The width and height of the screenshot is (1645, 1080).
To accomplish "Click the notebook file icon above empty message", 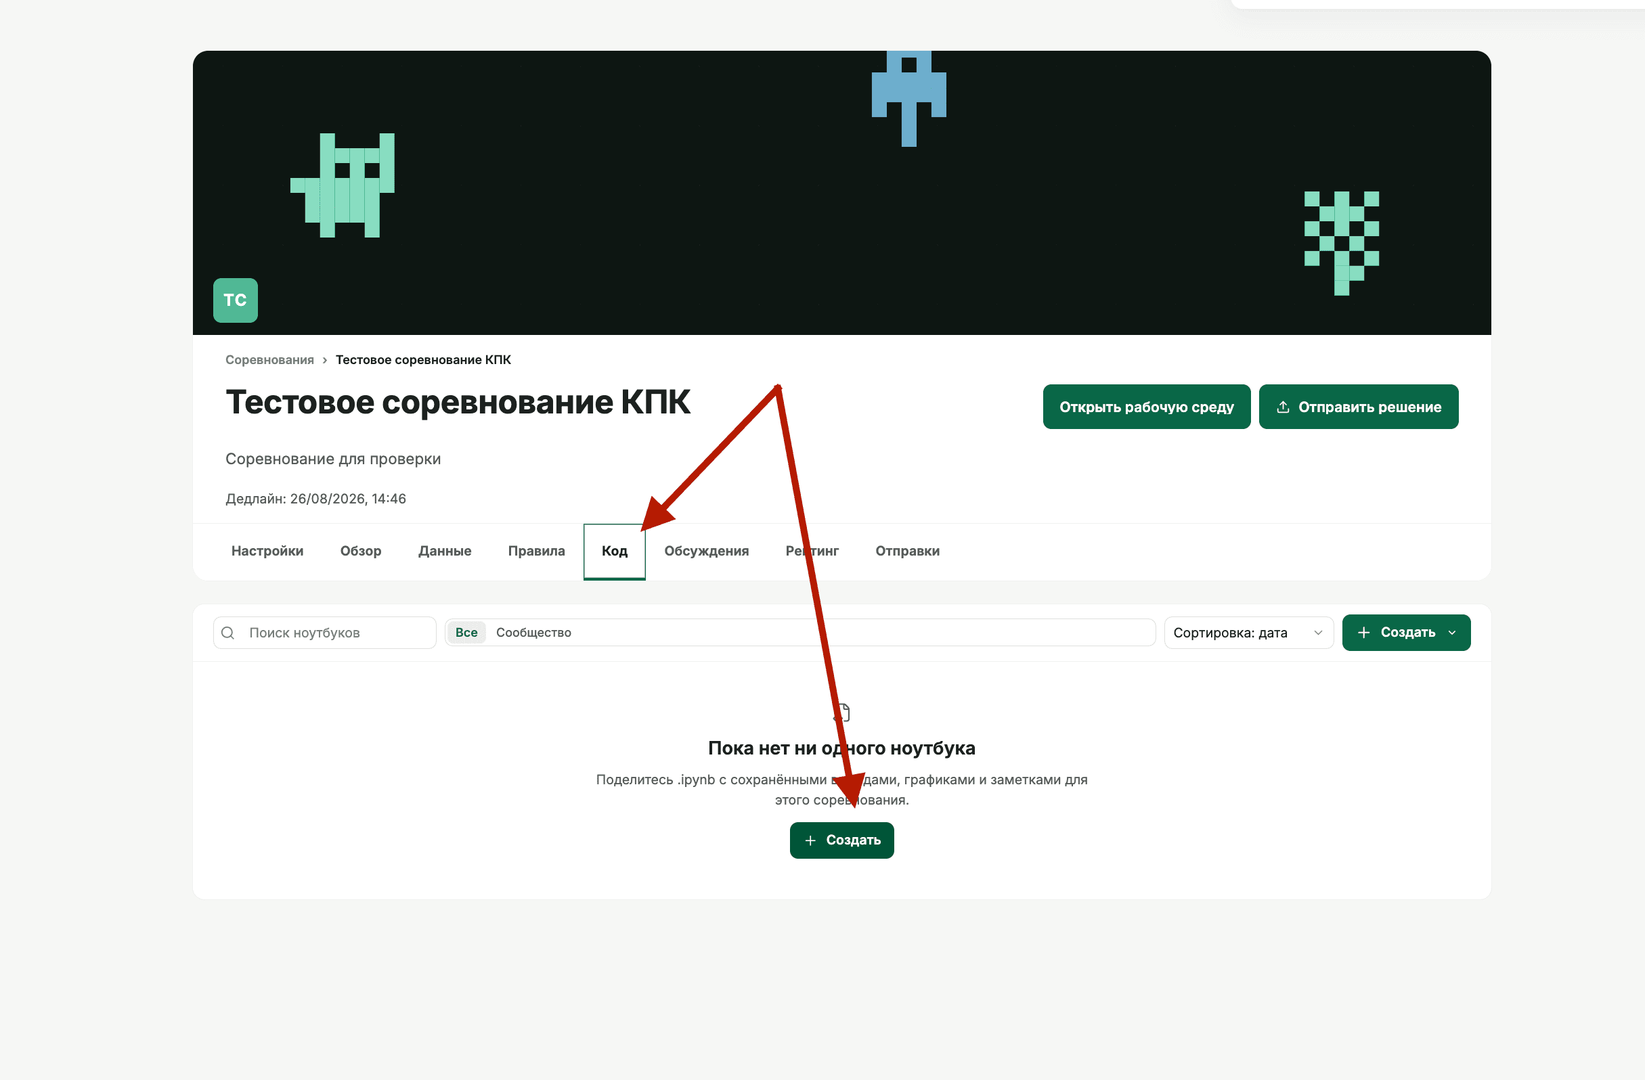I will point(842,712).
